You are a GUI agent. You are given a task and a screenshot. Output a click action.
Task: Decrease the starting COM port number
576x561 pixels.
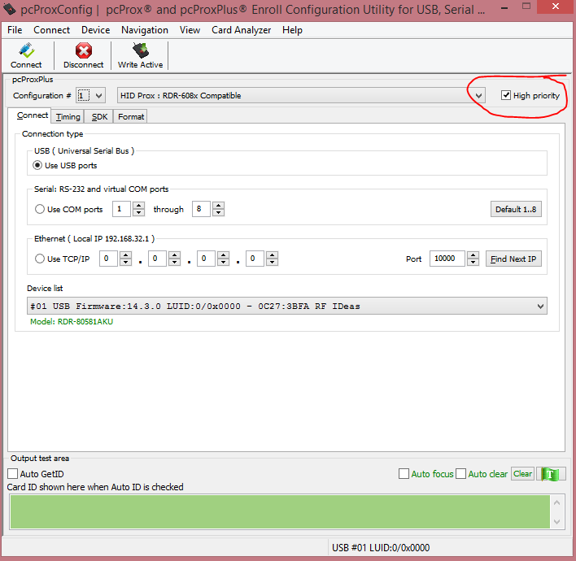[x=138, y=212]
